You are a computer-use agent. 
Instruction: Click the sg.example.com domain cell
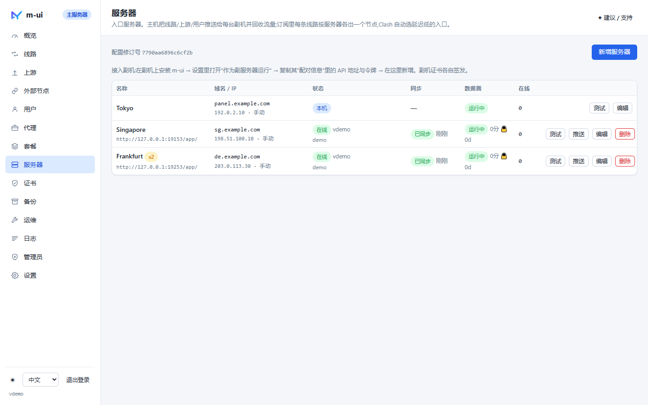[x=237, y=130]
